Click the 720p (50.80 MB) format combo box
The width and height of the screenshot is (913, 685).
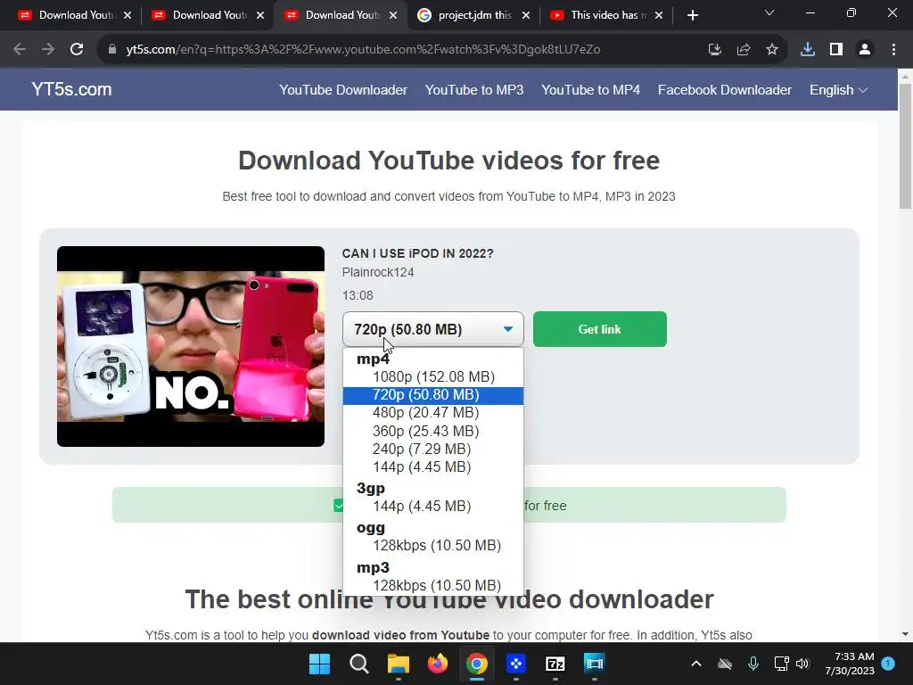click(432, 329)
